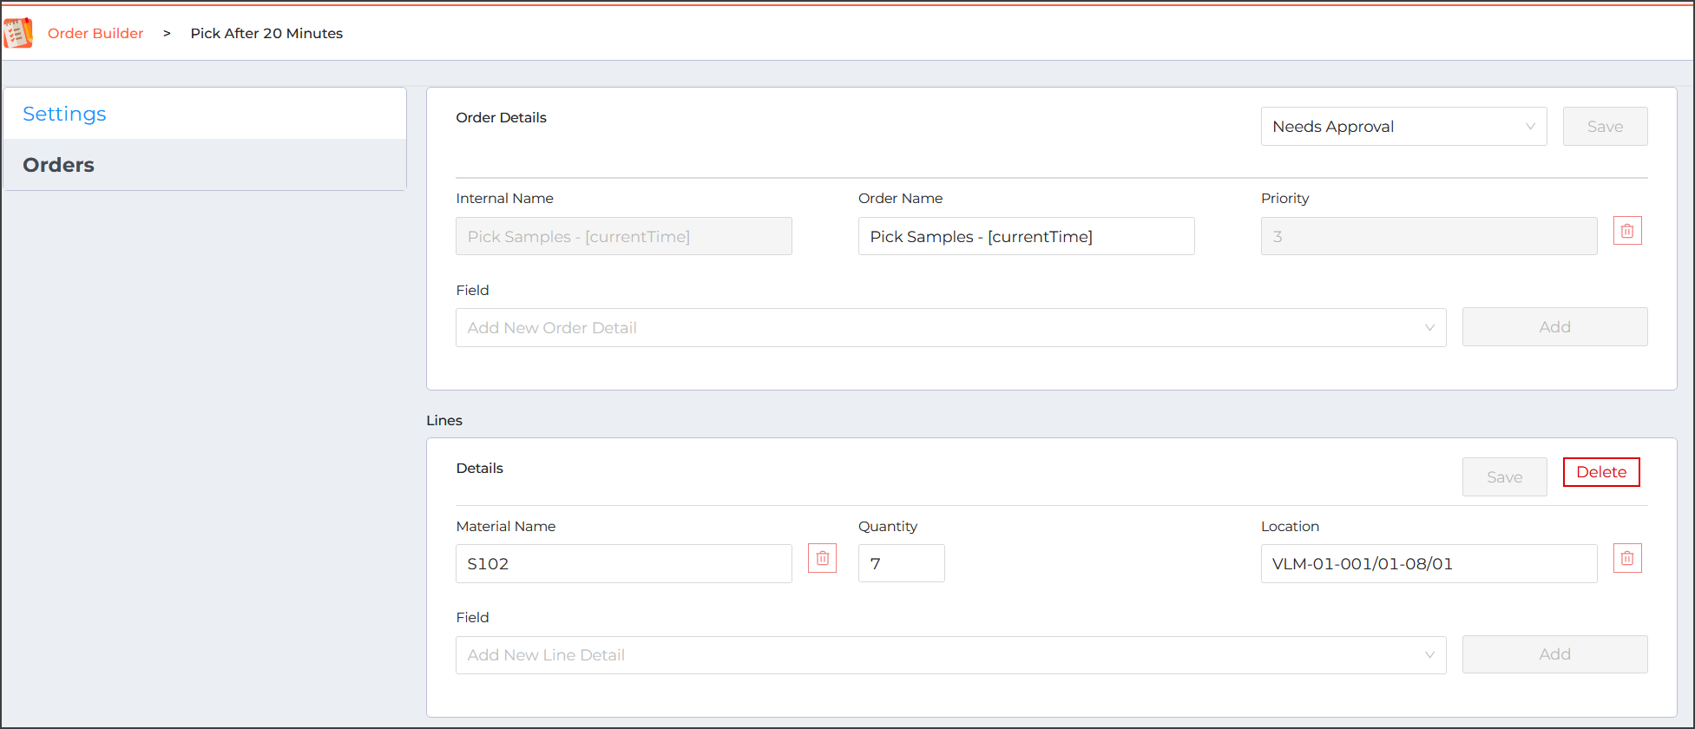Viewport: 1695px width, 729px height.
Task: Save the Order Details section
Action: pos(1605,127)
